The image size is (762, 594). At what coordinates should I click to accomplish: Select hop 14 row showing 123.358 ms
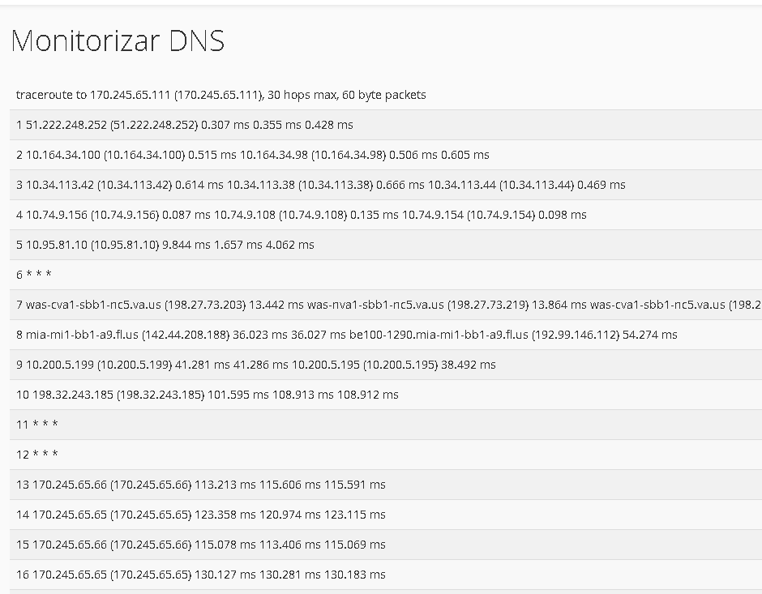click(x=386, y=515)
